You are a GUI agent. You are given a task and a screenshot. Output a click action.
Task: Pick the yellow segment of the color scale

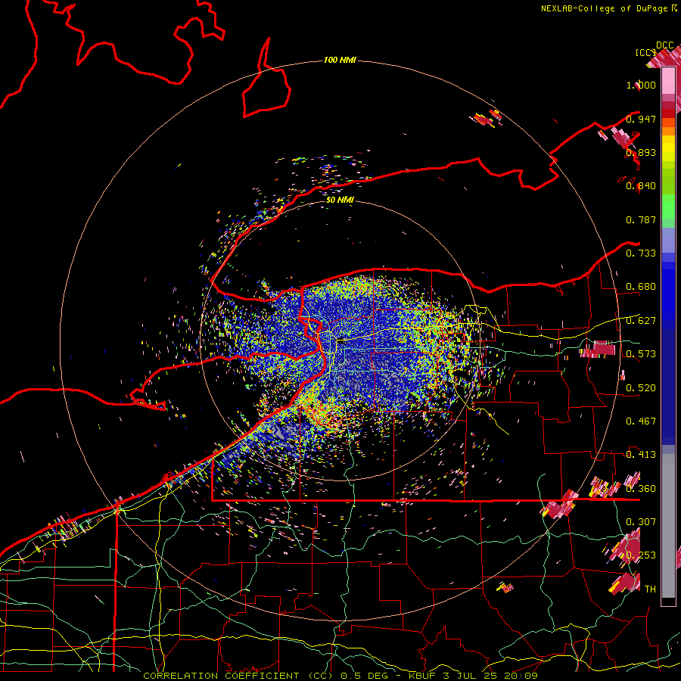668,148
